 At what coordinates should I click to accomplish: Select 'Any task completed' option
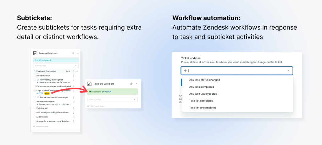click(x=201, y=87)
